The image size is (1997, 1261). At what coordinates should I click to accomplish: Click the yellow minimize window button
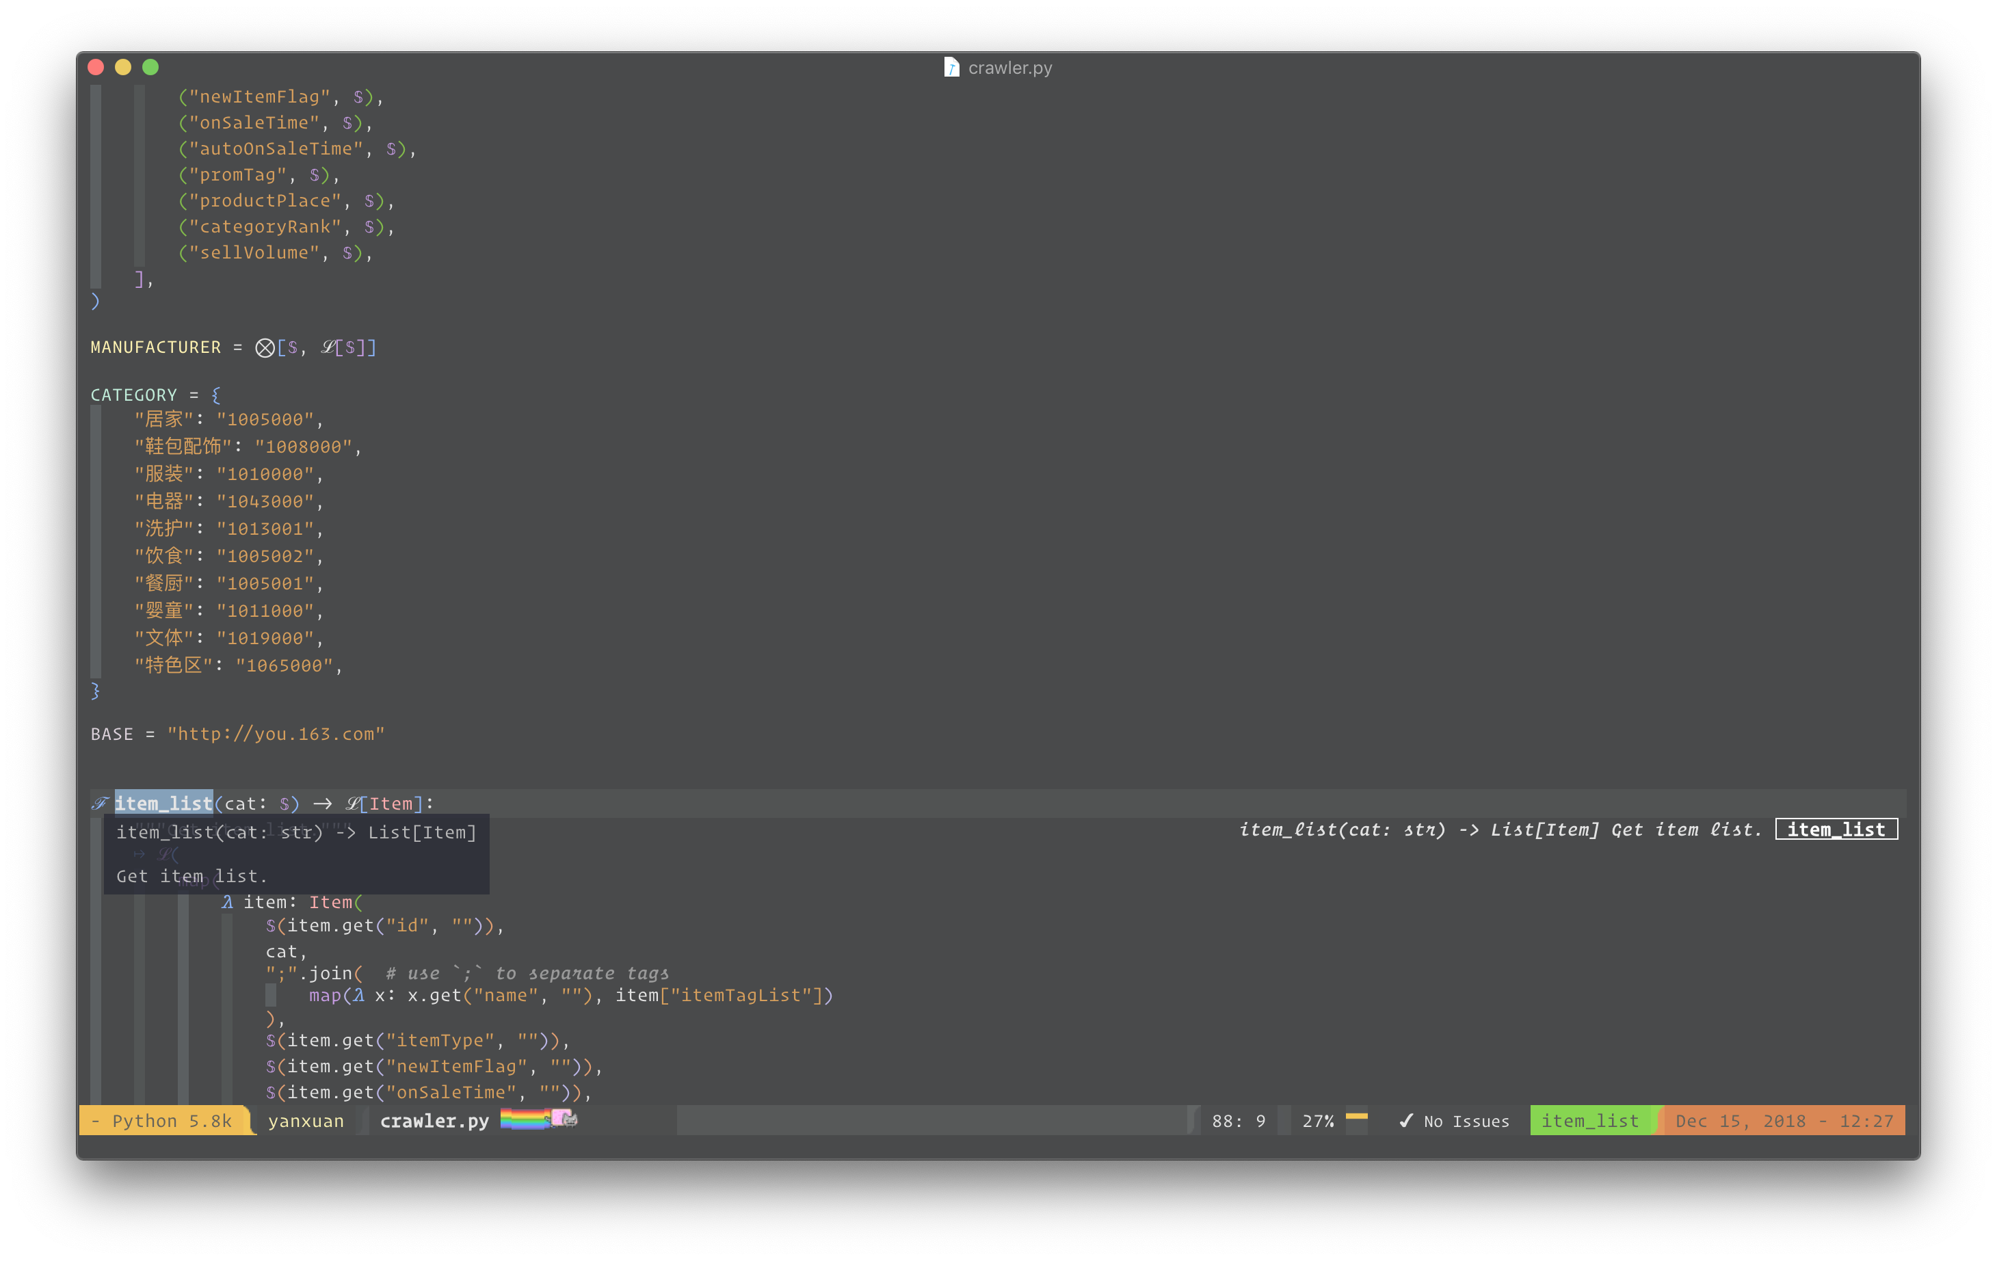coord(122,67)
